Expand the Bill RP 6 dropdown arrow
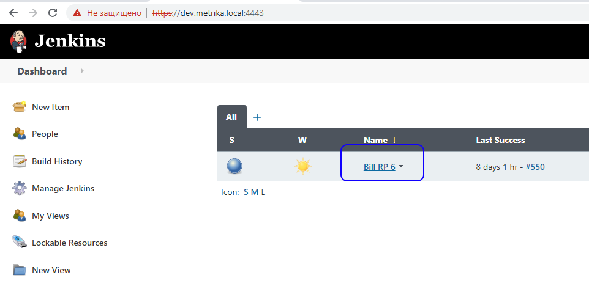The image size is (589, 289). [x=401, y=166]
